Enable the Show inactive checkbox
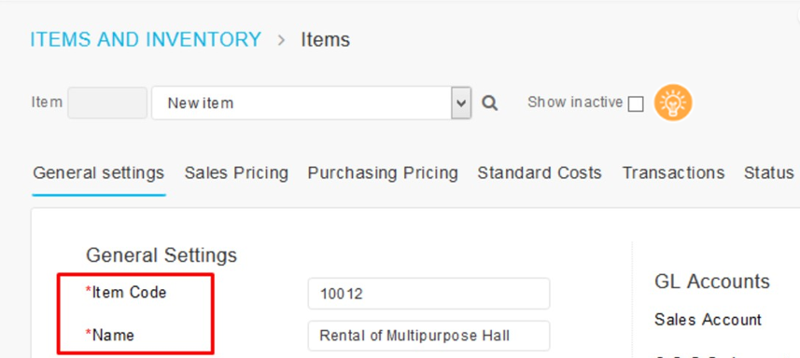The image size is (800, 358). (636, 104)
